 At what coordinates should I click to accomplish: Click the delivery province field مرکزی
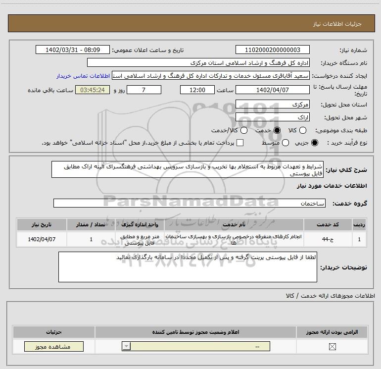pos(272,104)
